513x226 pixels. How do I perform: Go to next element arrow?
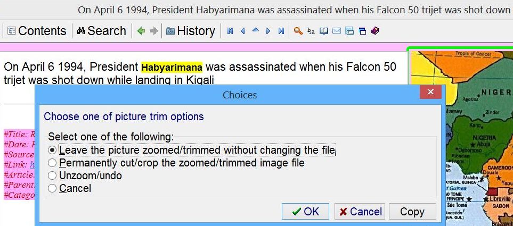pos(268,31)
